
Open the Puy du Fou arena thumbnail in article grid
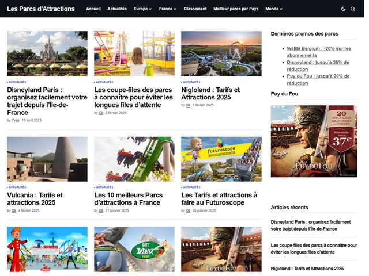[x=221, y=249]
